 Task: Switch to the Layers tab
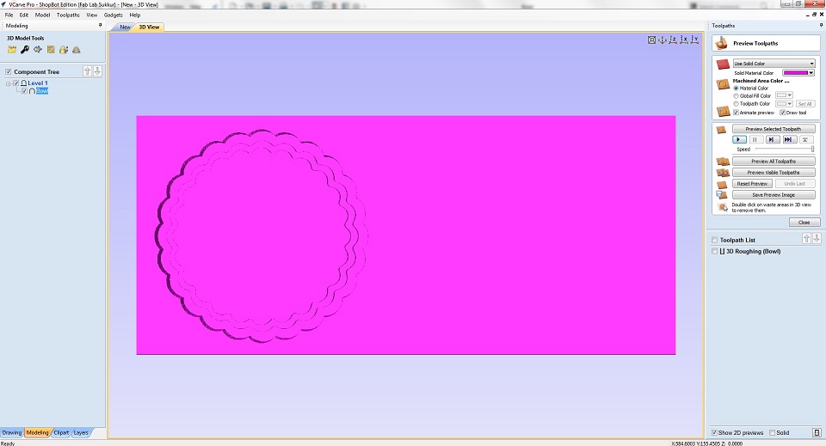coord(81,432)
